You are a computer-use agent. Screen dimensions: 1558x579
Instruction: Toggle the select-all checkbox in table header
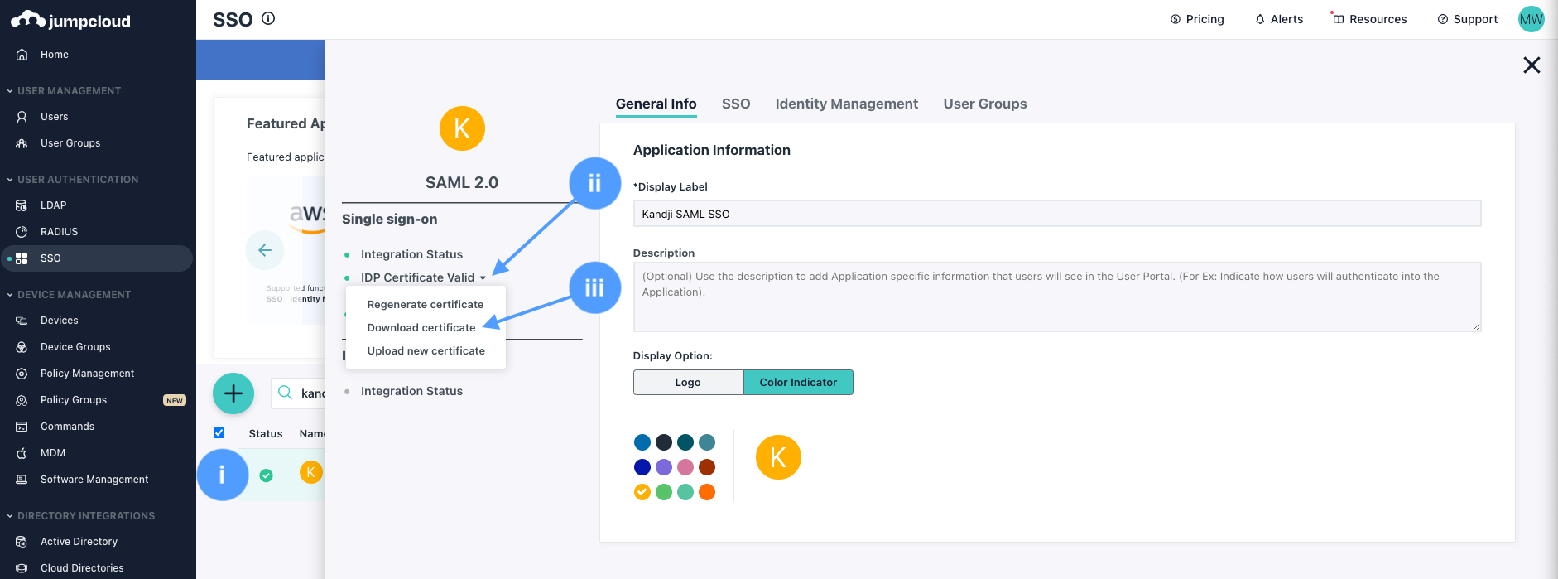pos(219,432)
